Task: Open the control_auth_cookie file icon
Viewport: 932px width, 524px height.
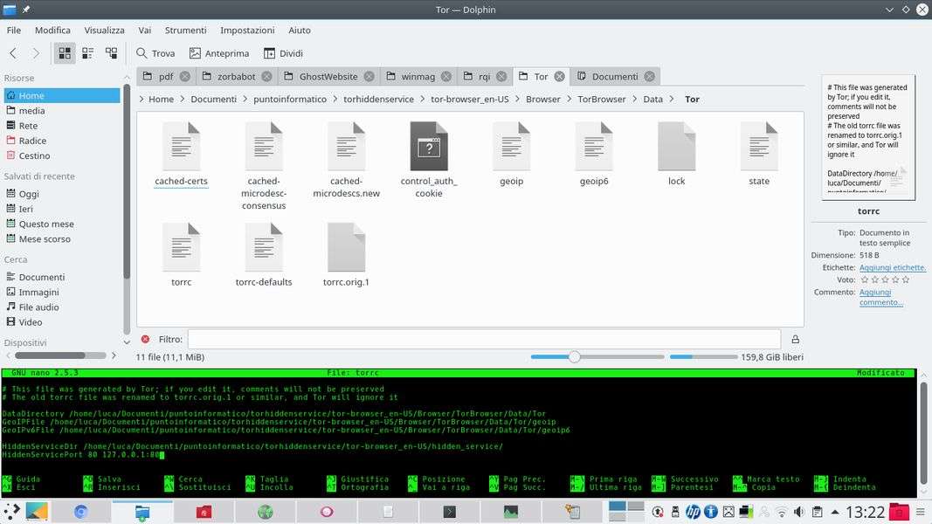Action: tap(428, 148)
